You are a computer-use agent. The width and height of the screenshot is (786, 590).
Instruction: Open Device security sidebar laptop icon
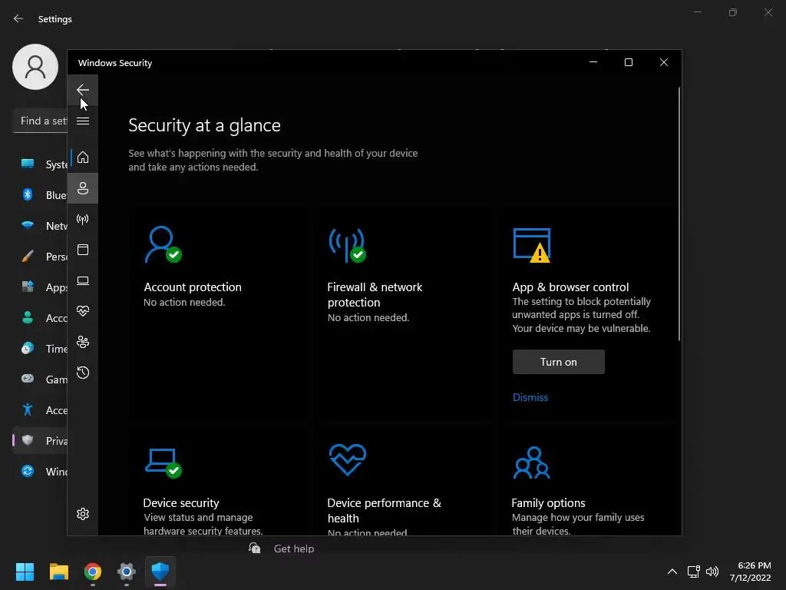[x=83, y=280]
